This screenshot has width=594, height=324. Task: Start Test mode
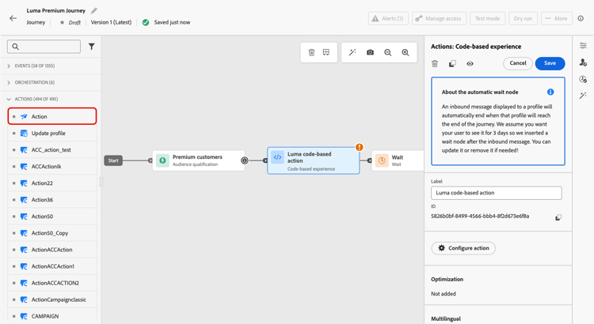pos(487,18)
